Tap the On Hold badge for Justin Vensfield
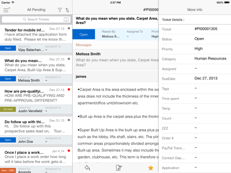The image size is (231, 173). 8,110
